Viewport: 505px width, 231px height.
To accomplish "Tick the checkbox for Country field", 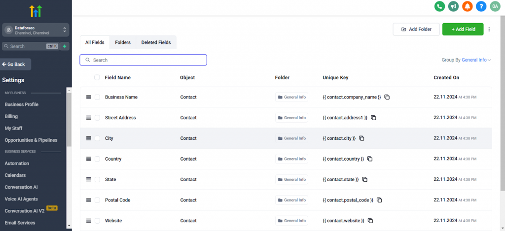I will tap(97, 159).
